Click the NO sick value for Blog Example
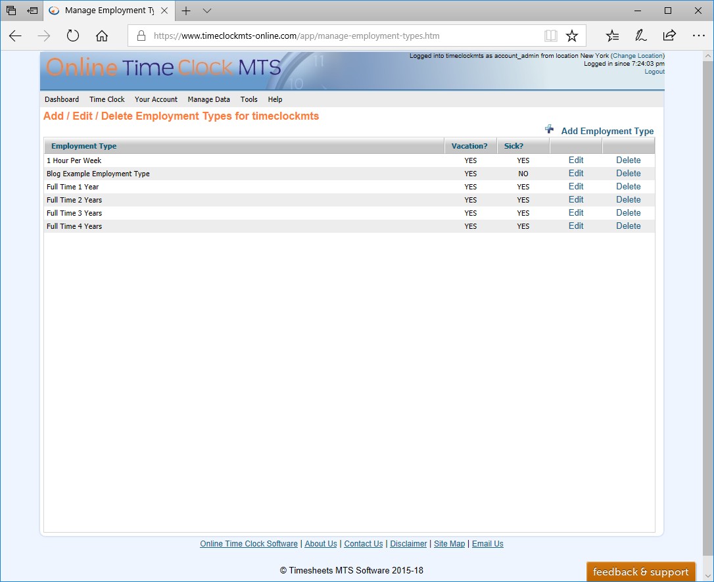The image size is (714, 582). coord(523,174)
